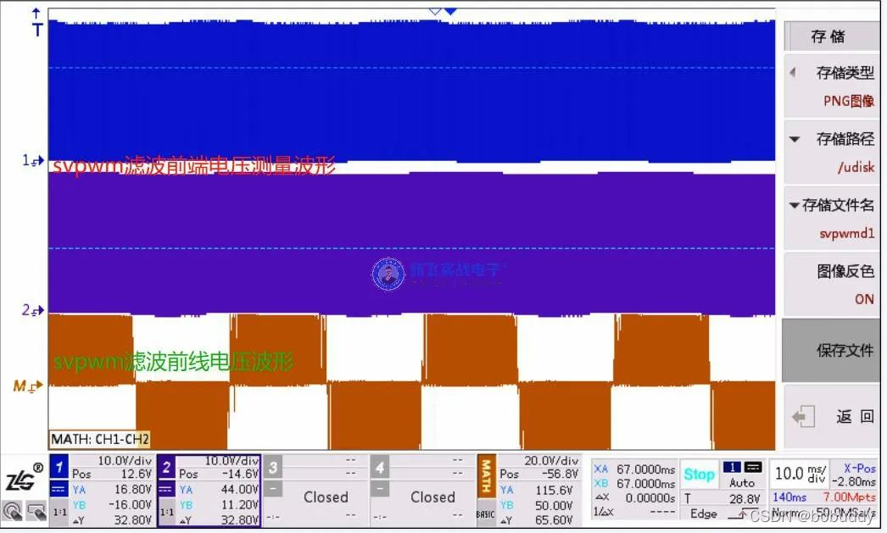The height and width of the screenshot is (533, 887).
Task: Switch Auto trigger mode
Action: click(742, 483)
